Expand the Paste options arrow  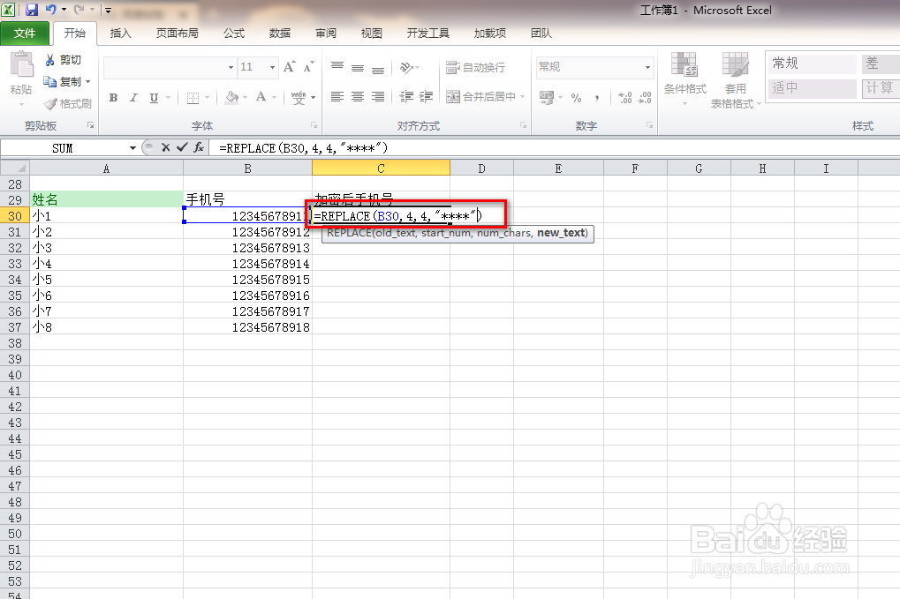(x=21, y=104)
